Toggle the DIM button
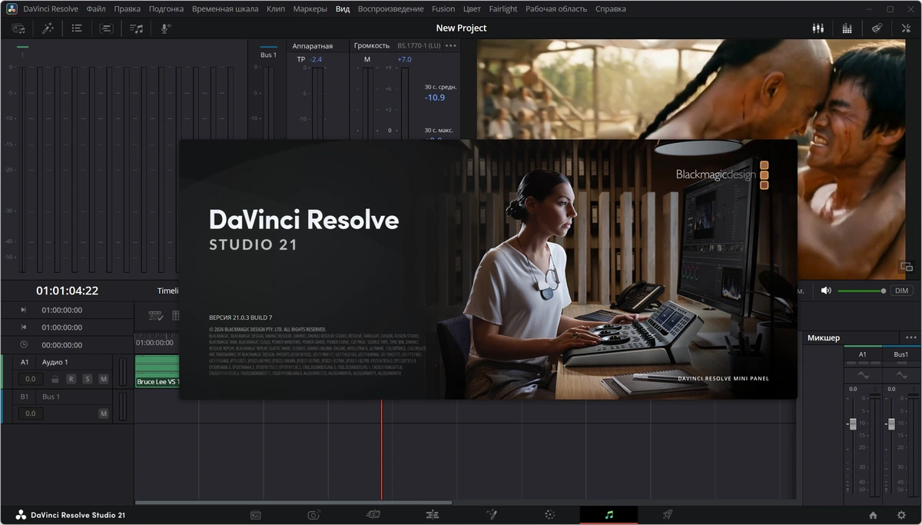922x525 pixels. (902, 291)
